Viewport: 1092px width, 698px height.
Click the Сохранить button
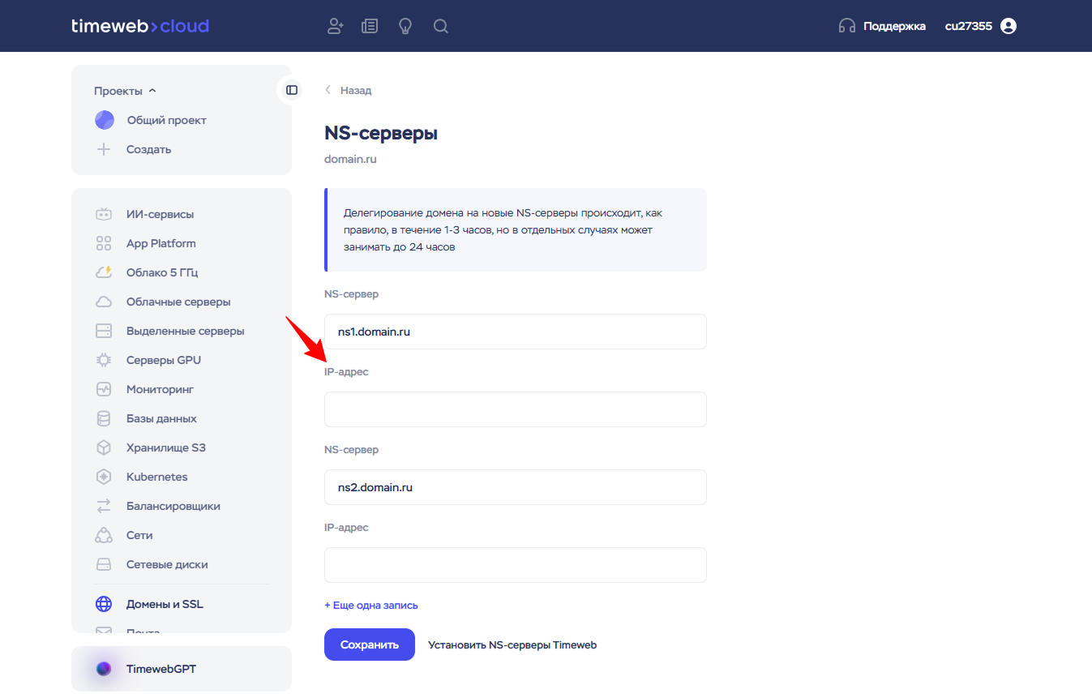tap(370, 644)
